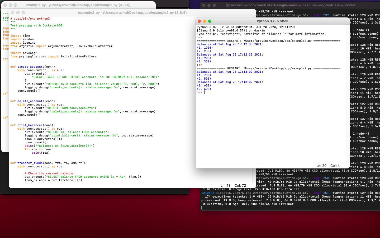
Task: Click the folder icon in terminal title bar
Action: click(228, 5)
